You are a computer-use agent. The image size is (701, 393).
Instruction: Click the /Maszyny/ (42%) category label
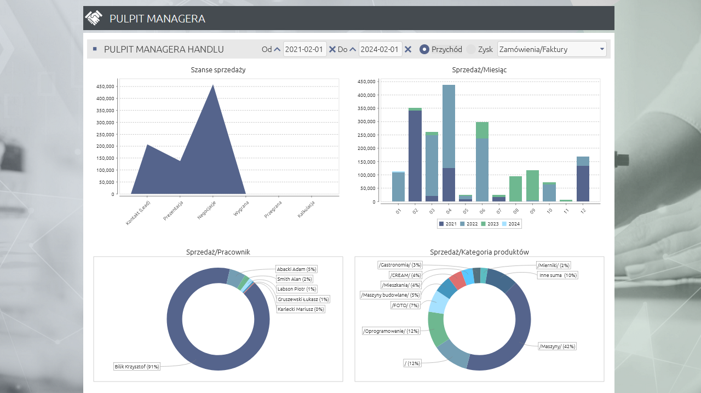pos(557,346)
